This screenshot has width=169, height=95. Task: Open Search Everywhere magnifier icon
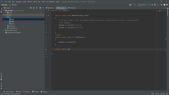pos(161,5)
